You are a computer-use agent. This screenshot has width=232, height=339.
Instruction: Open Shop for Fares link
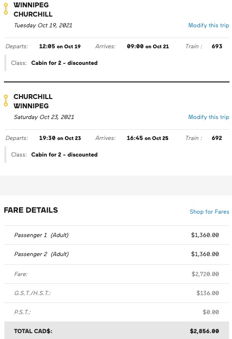[x=209, y=212]
